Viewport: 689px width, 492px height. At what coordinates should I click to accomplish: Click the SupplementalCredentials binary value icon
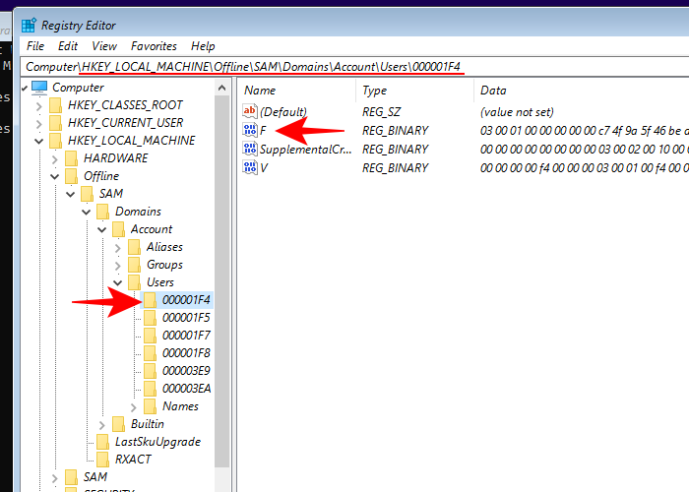click(x=250, y=150)
